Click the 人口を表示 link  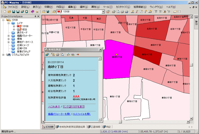pos(54,107)
